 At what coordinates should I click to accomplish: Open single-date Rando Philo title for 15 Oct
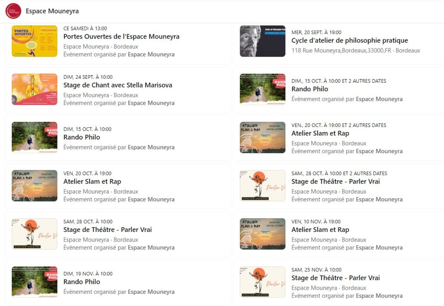82,137
